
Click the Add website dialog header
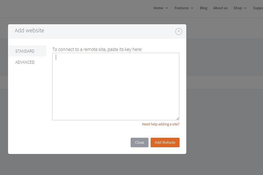29,30
